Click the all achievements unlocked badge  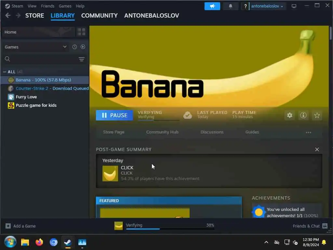click(x=259, y=212)
